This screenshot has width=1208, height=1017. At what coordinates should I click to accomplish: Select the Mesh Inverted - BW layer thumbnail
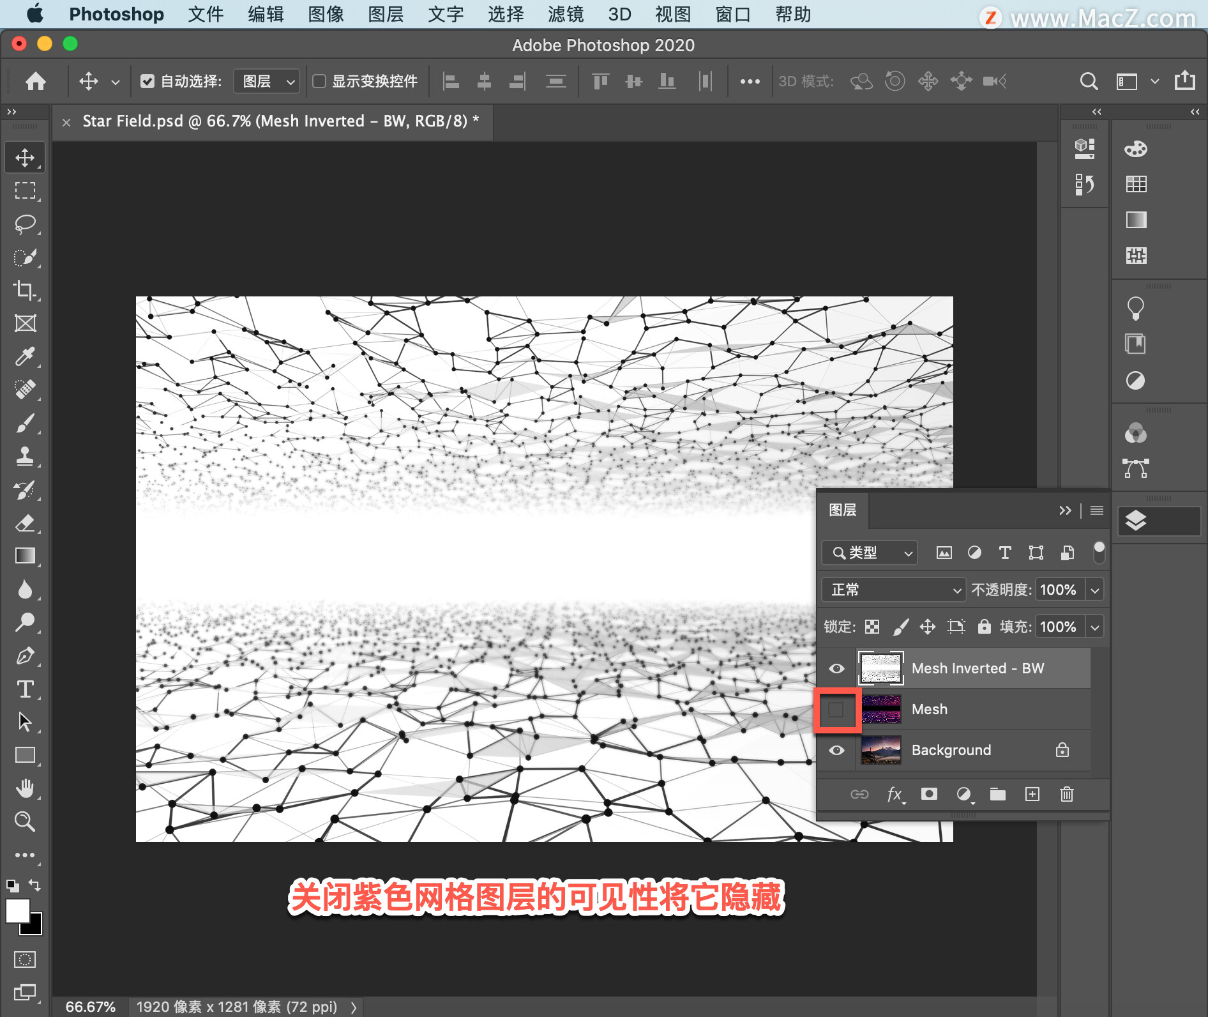(880, 668)
